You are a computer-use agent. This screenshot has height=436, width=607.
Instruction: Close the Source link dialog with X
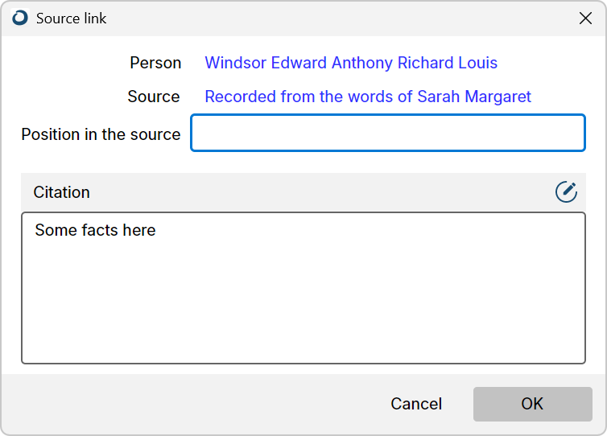click(x=585, y=18)
